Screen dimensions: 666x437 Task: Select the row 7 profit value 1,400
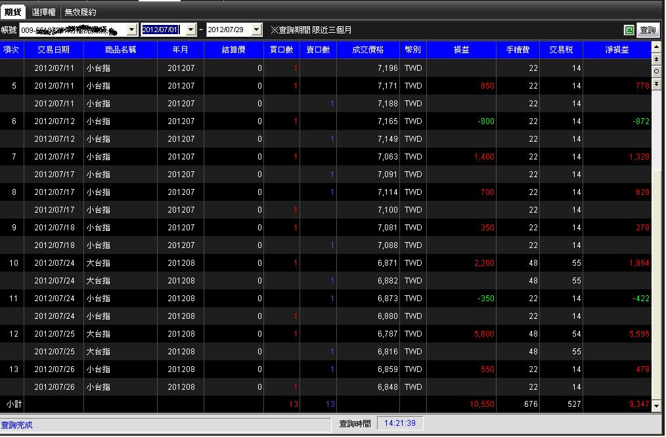(x=484, y=157)
